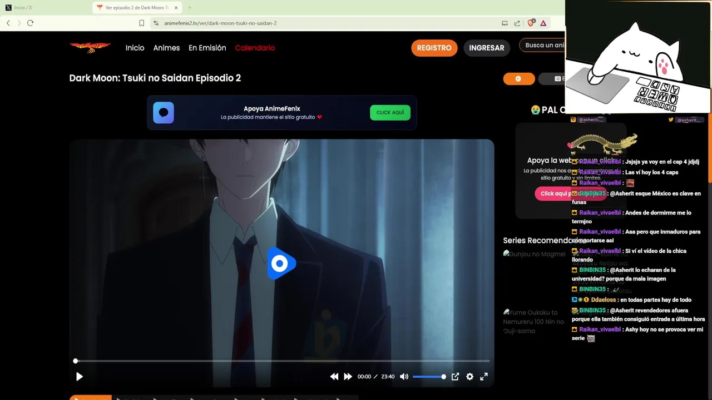The height and width of the screenshot is (400, 712).
Task: Open video in external window icon
Action: tap(455, 377)
